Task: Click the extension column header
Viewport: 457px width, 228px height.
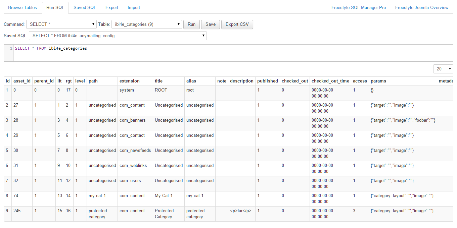Action: pos(135,81)
